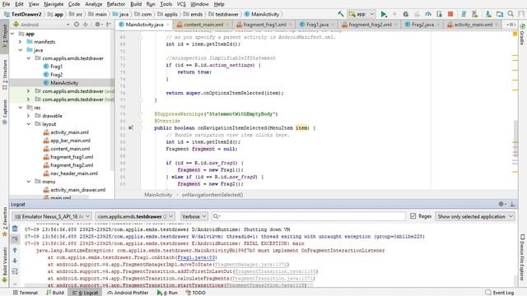Follow Frag1.java:83 stack trace link

197,257
